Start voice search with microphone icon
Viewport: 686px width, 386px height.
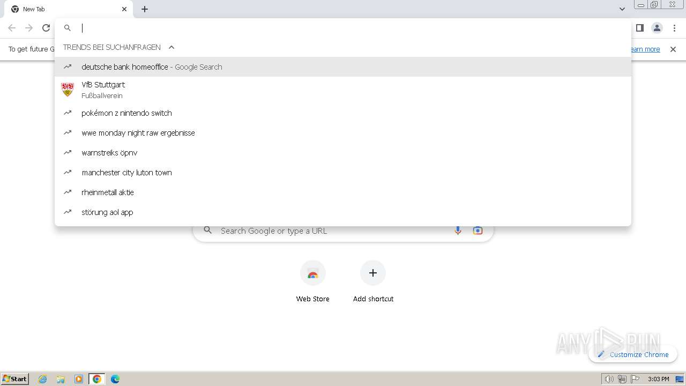[x=458, y=231]
